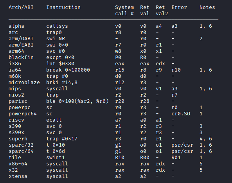Click 'trap #0x17' in the superh row
The width and height of the screenshot is (232, 183).
point(62,139)
